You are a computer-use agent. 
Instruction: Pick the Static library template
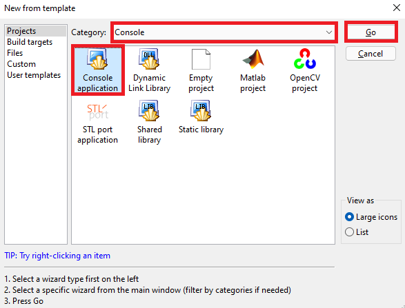coord(201,117)
